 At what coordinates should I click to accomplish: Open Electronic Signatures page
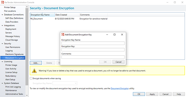(14, 54)
